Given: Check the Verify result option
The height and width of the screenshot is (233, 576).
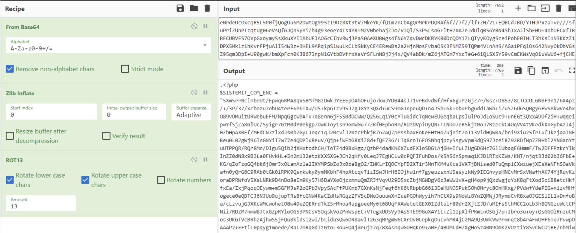Looking at the screenshot, I should pos(106,136).
